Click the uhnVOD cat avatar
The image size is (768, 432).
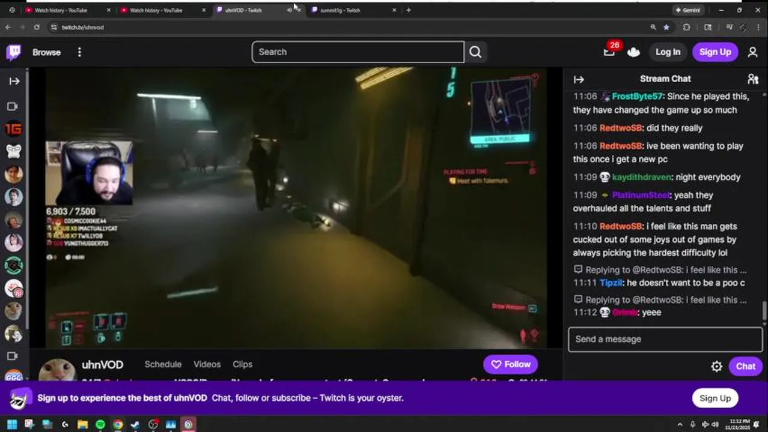[58, 370]
